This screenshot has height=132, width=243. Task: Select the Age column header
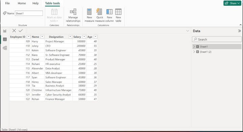[x=90, y=37]
